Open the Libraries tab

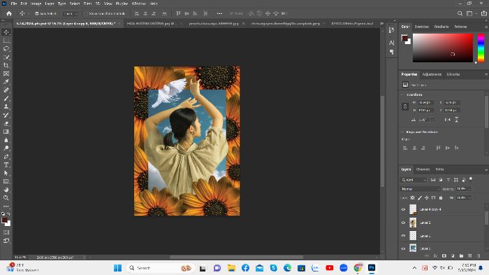pyautogui.click(x=453, y=74)
